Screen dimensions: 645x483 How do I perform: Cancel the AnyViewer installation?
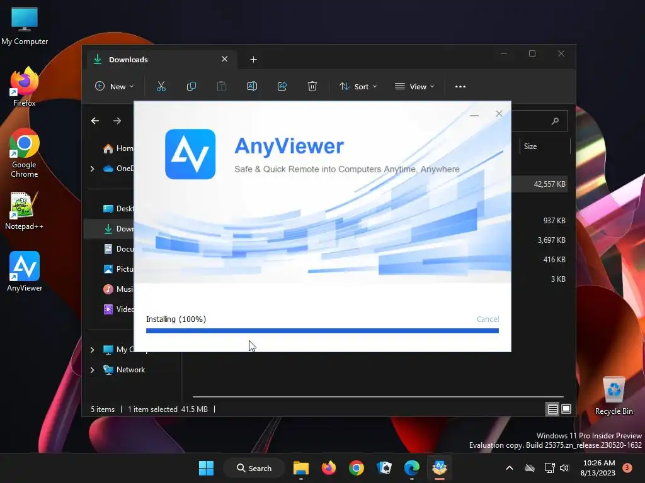point(488,319)
